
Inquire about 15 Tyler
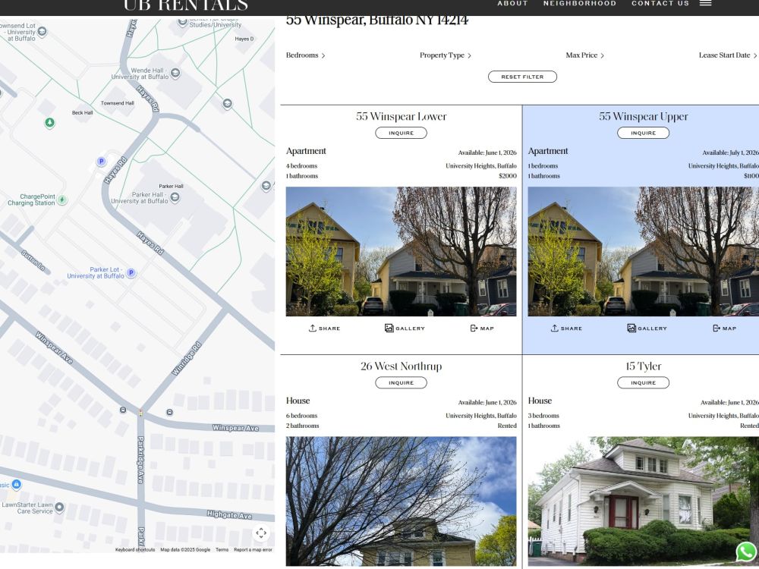(644, 382)
